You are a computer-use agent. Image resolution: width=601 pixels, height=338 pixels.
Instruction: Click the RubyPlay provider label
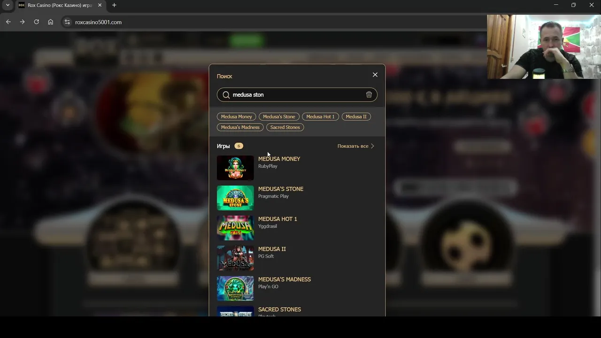point(268,166)
